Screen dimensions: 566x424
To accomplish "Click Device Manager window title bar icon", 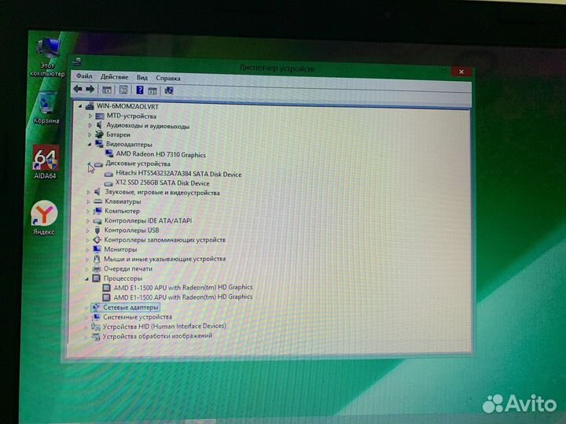I will [77, 62].
